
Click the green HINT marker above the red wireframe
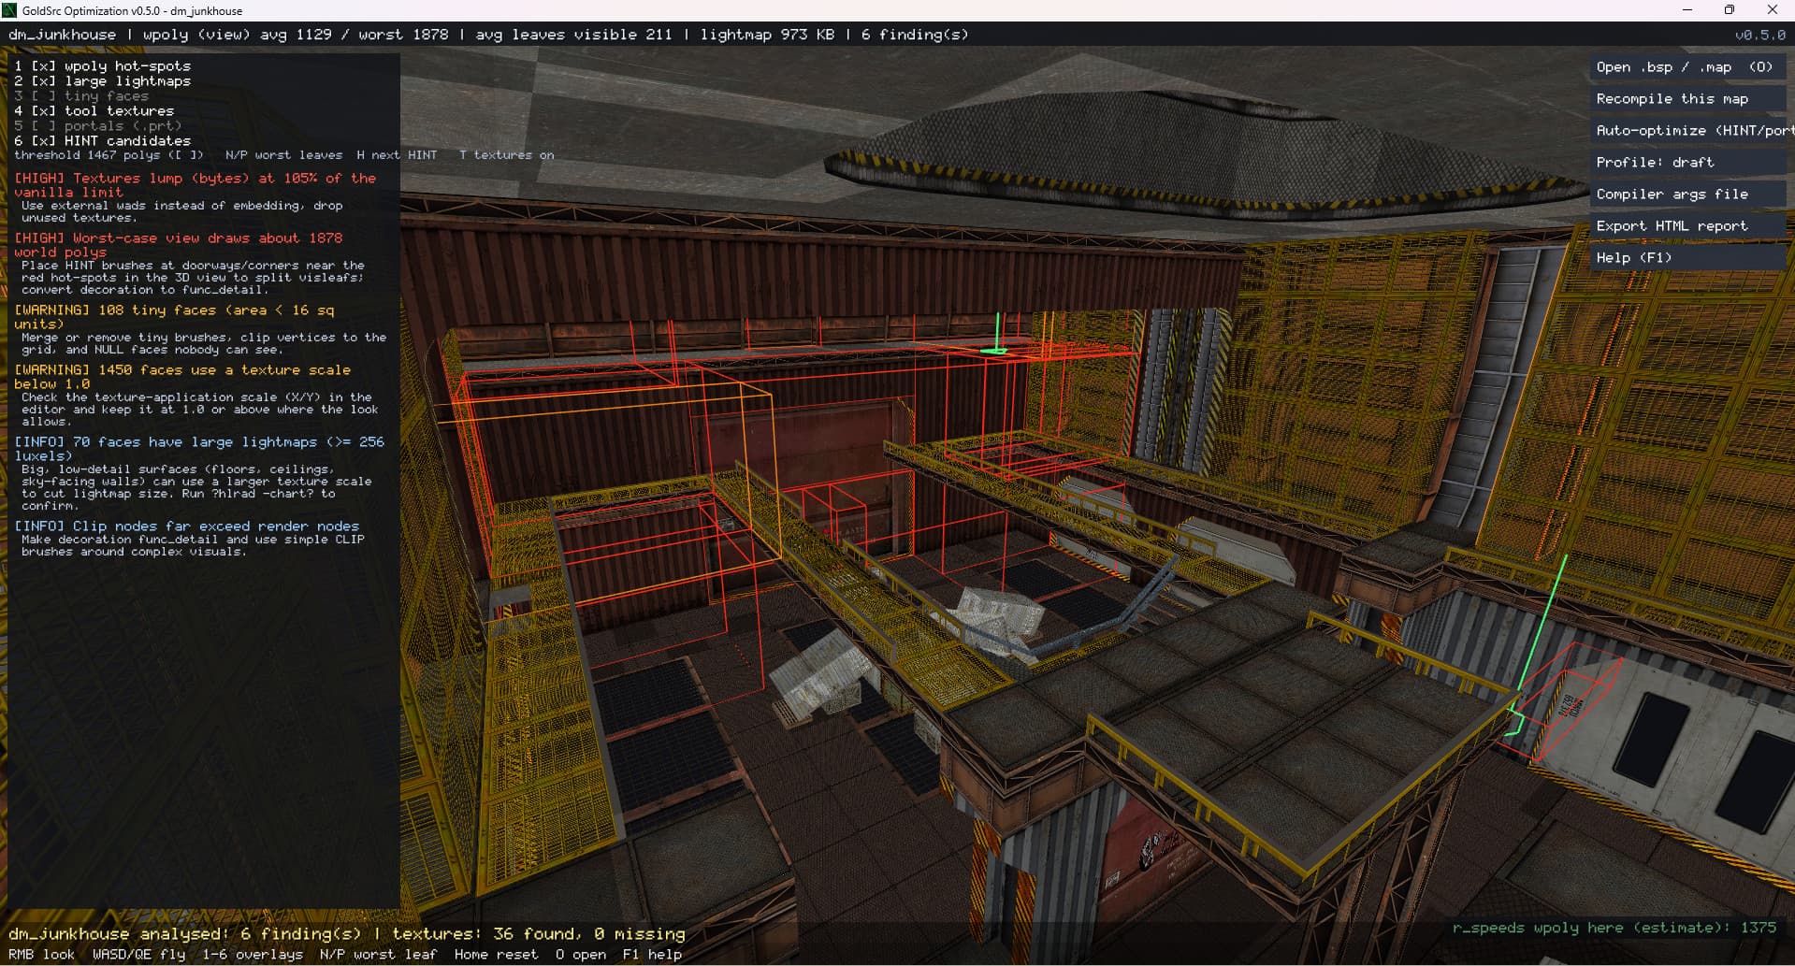coord(996,334)
